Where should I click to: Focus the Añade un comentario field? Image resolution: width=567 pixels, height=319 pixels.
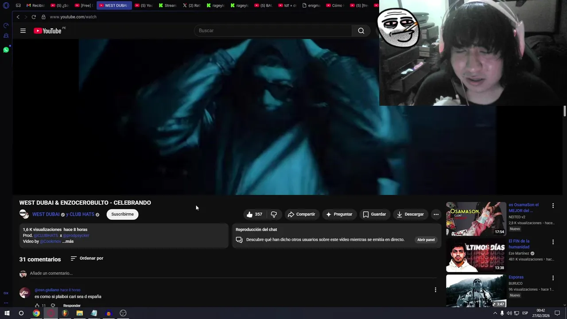pyautogui.click(x=233, y=273)
